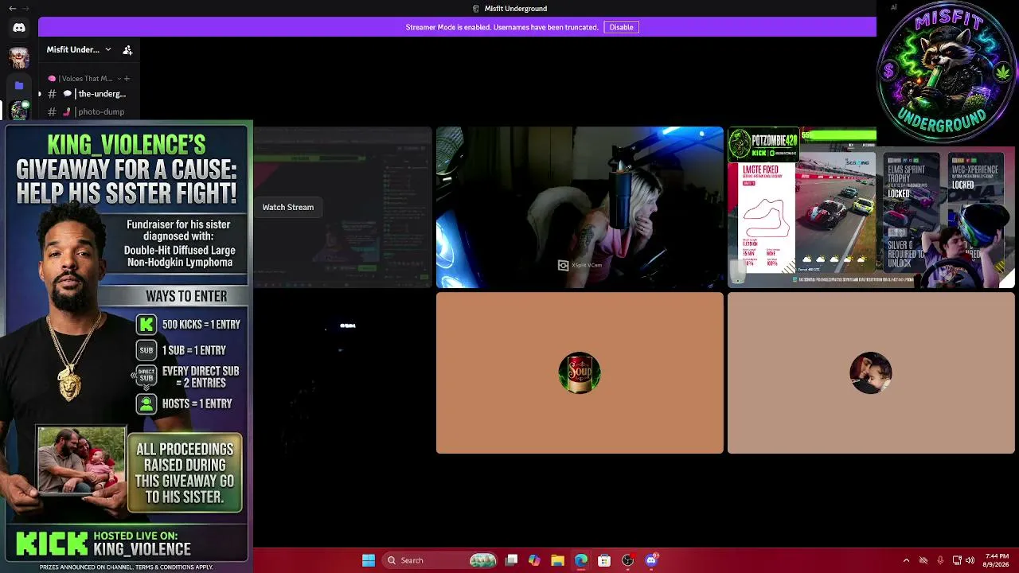Open the Windows Start menu
The image size is (1019, 573).
tap(368, 560)
